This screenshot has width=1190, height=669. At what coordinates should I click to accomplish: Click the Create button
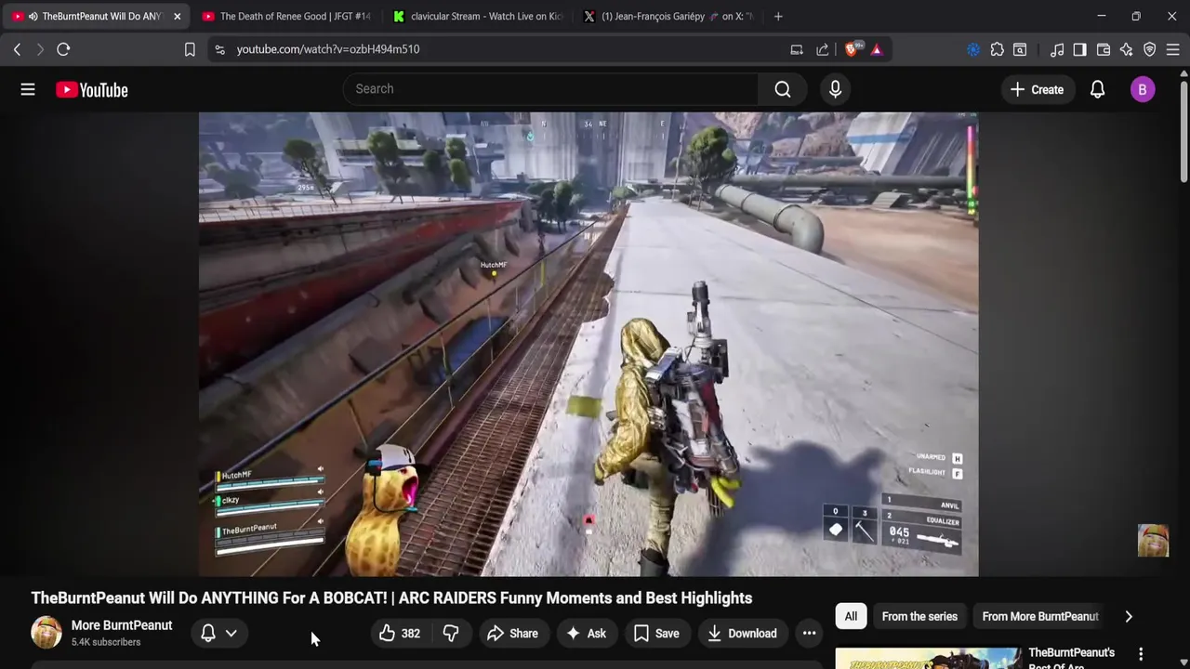coord(1037,89)
